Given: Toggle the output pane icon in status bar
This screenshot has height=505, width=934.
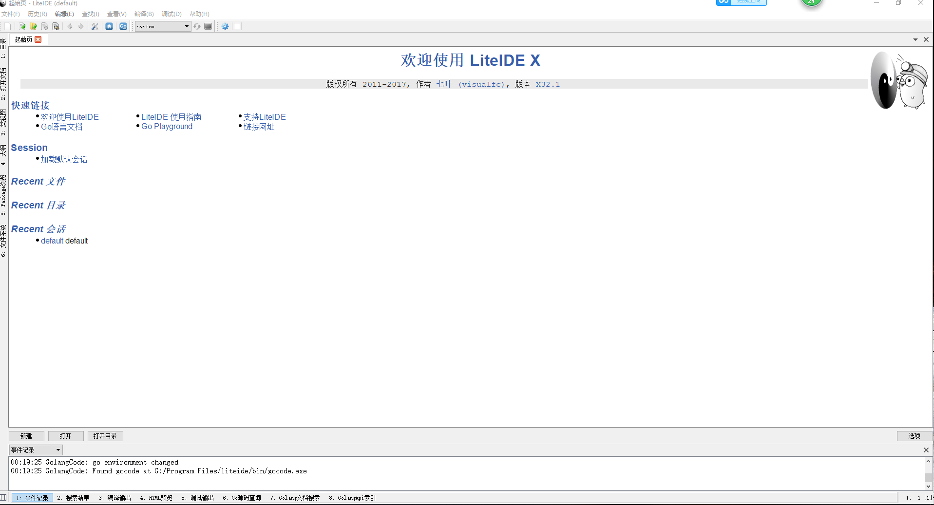Looking at the screenshot, I should click(3, 497).
